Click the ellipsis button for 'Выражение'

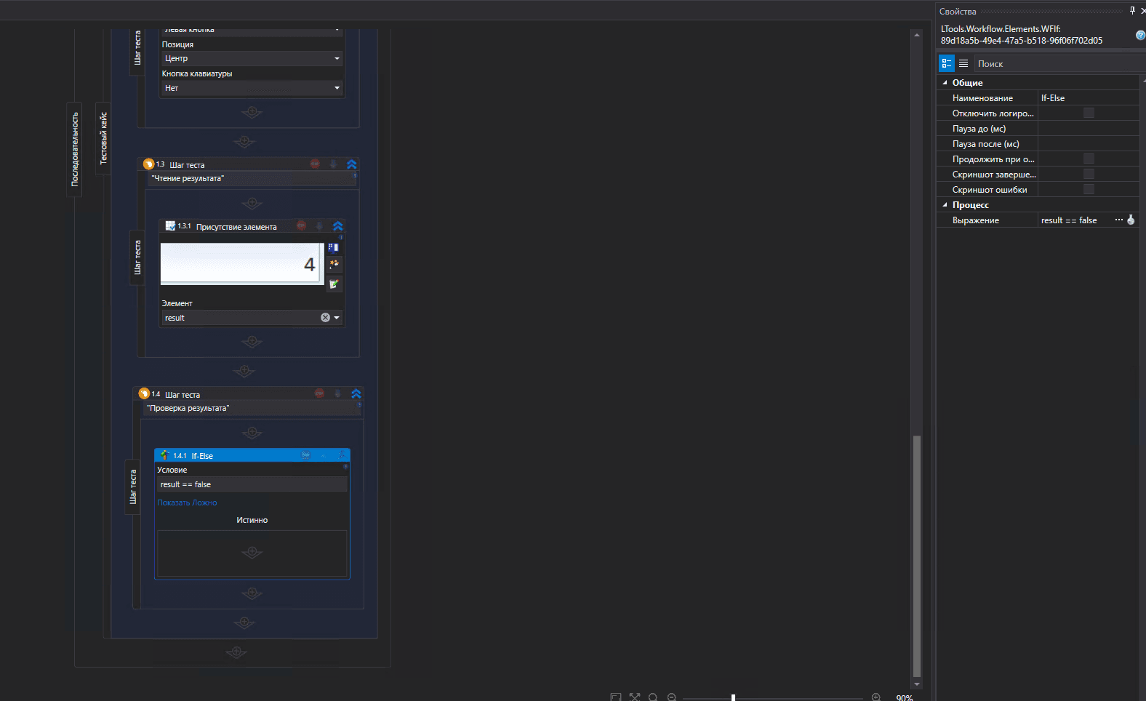pos(1118,220)
